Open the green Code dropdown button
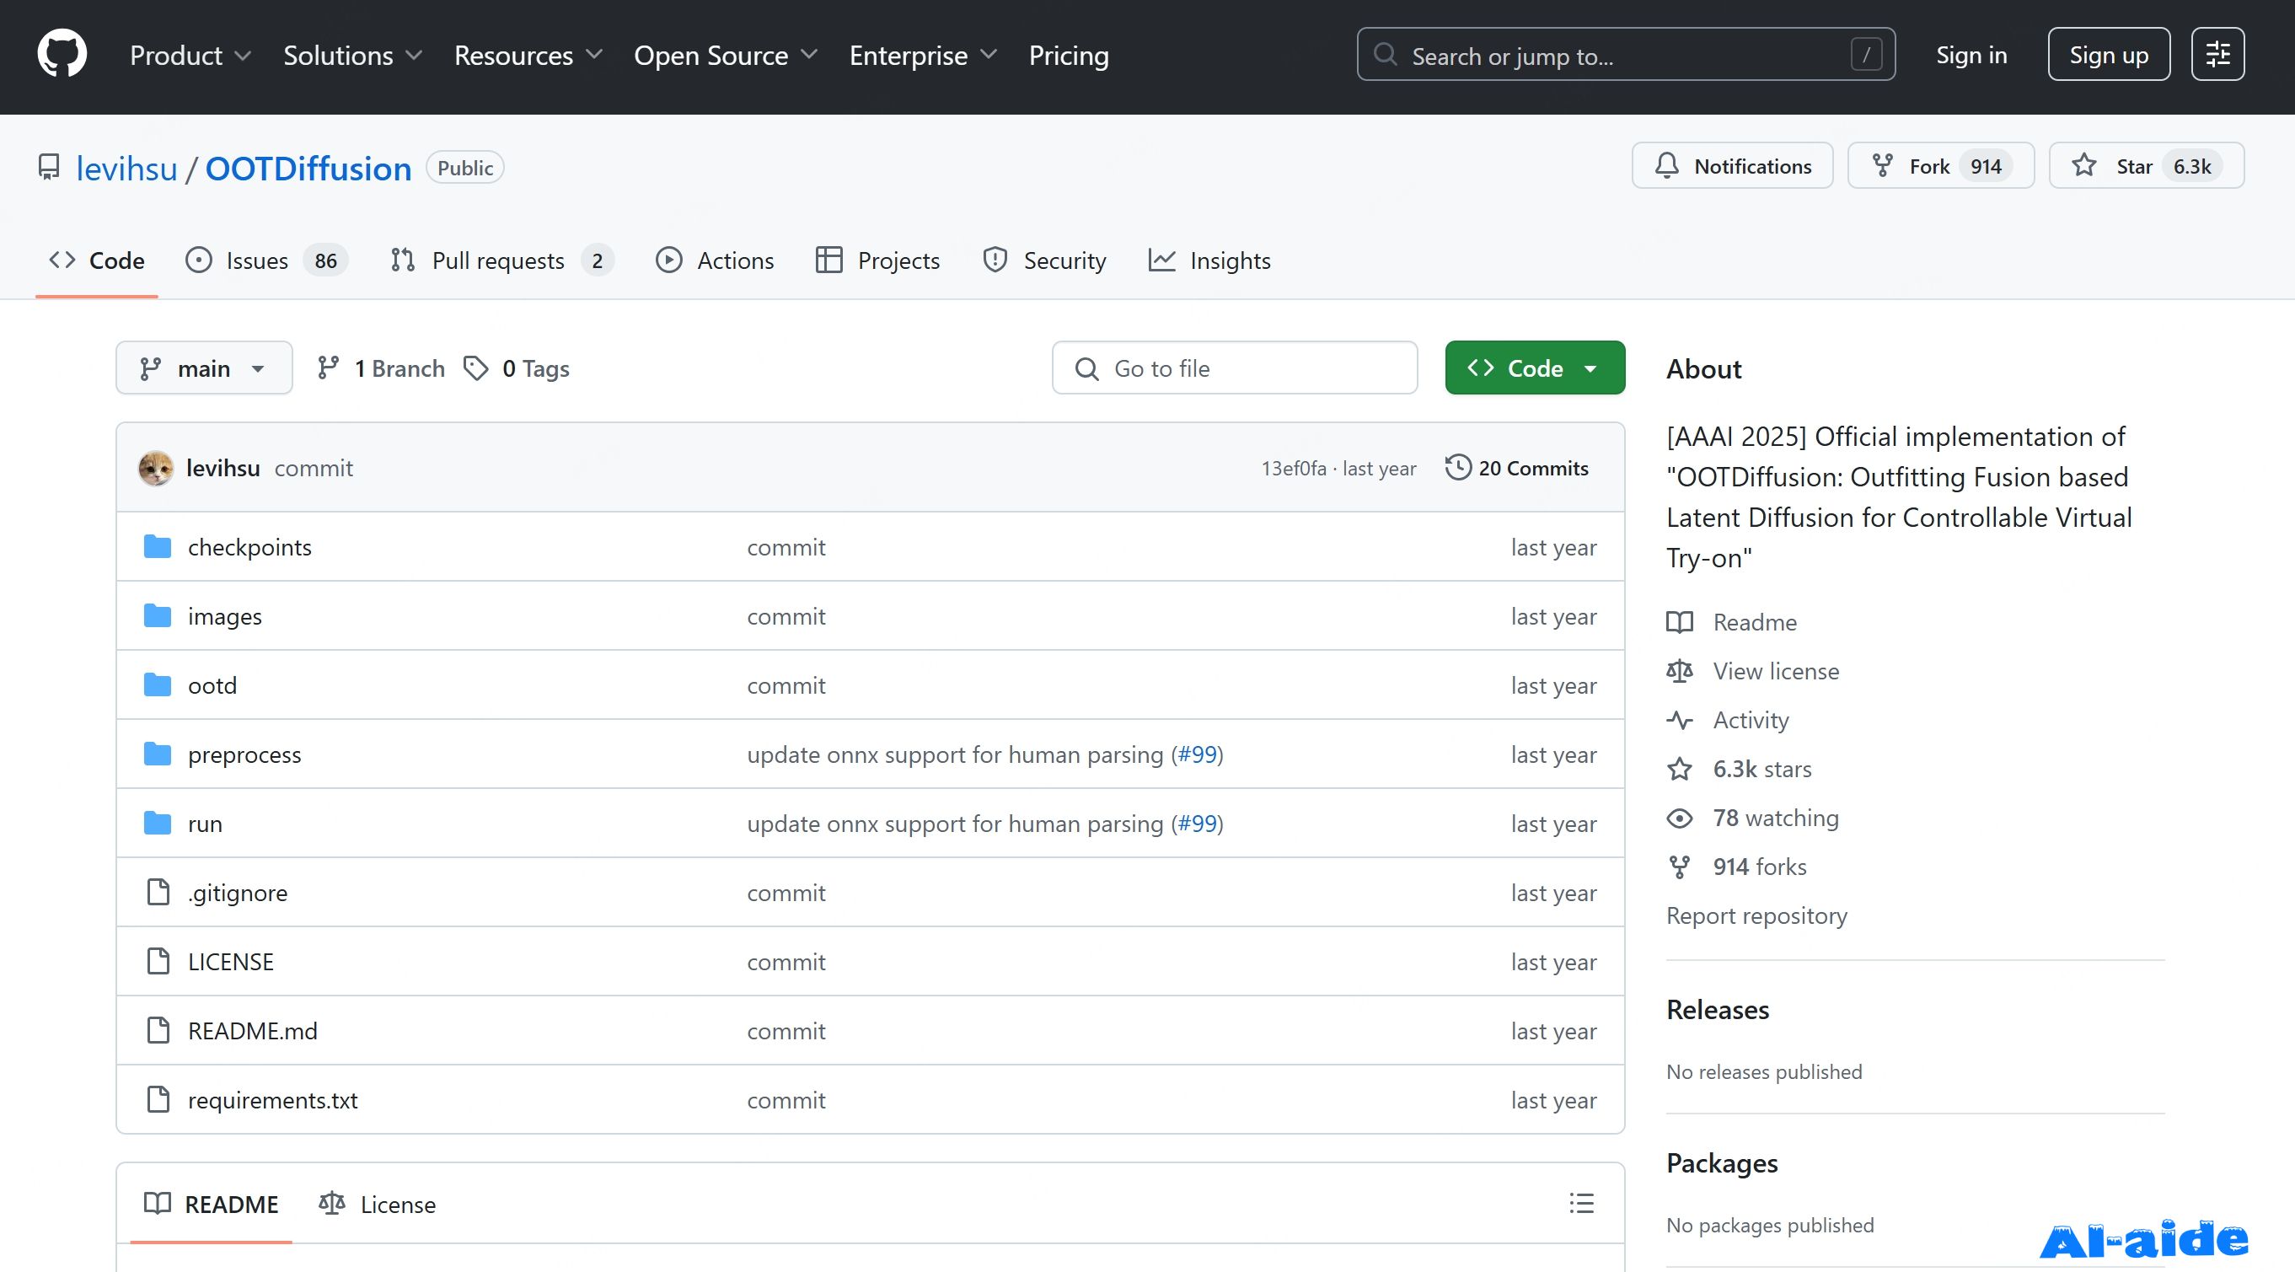This screenshot has height=1272, width=2295. [x=1534, y=368]
